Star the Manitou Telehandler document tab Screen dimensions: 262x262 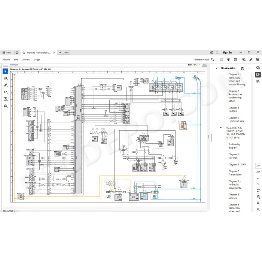pos(24,52)
